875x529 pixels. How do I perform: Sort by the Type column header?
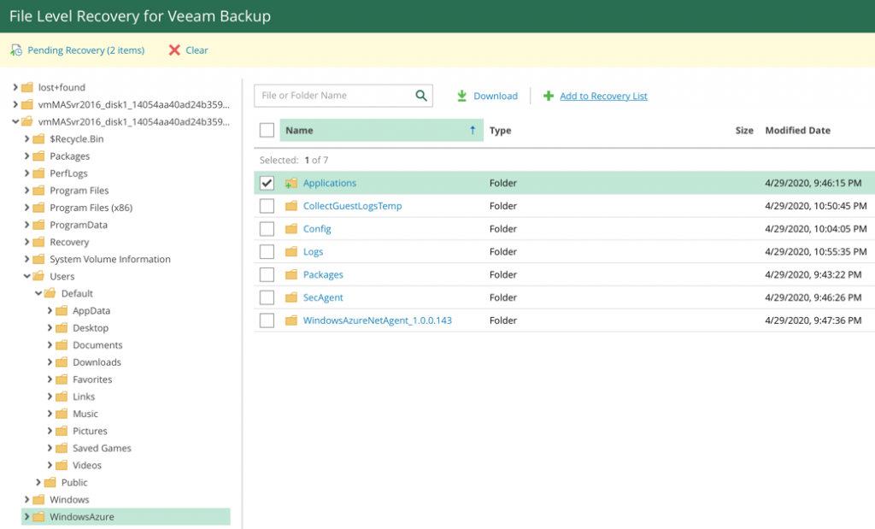click(x=500, y=131)
